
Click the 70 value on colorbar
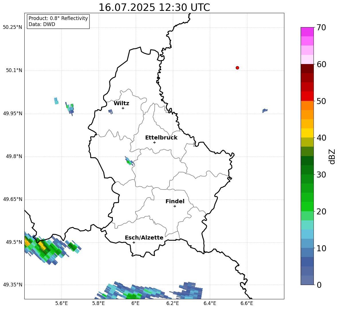tap(321, 28)
